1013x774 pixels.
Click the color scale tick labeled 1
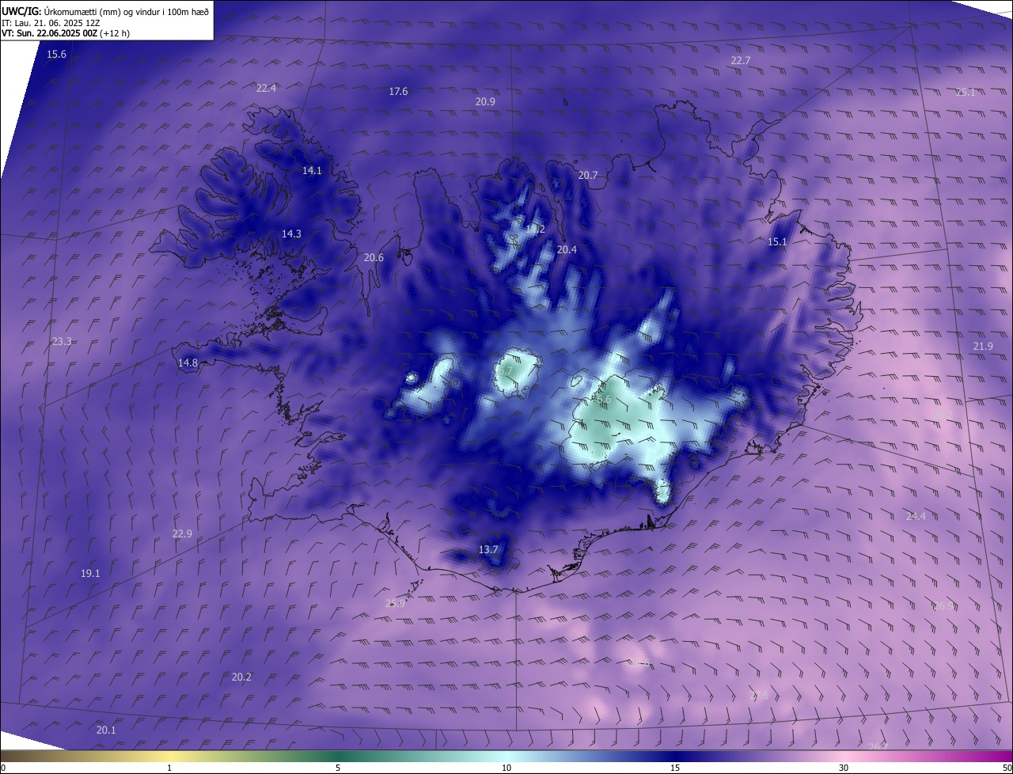pos(169,768)
